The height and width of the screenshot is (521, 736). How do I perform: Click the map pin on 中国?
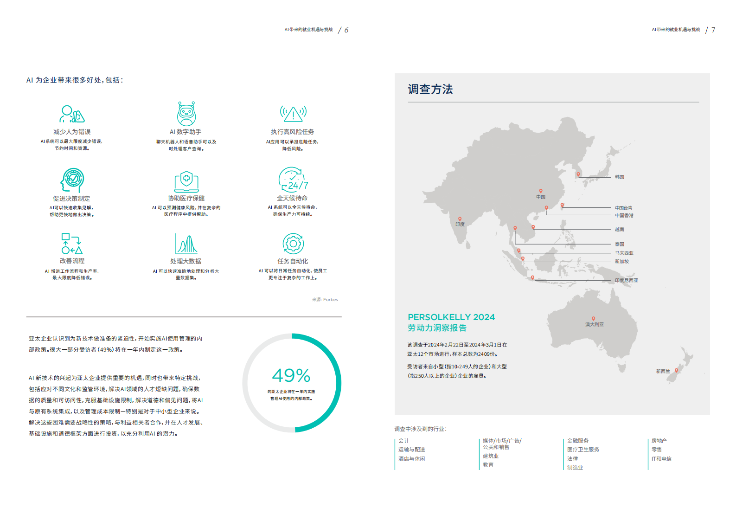pos(540,191)
